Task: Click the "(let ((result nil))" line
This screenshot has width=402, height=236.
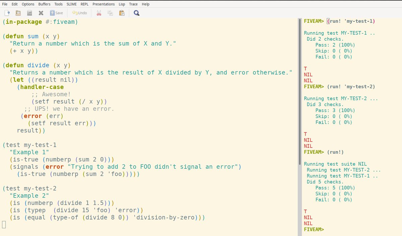Action: click(44, 80)
